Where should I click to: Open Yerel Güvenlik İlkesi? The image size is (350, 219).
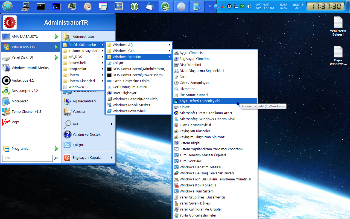click(x=215, y=203)
